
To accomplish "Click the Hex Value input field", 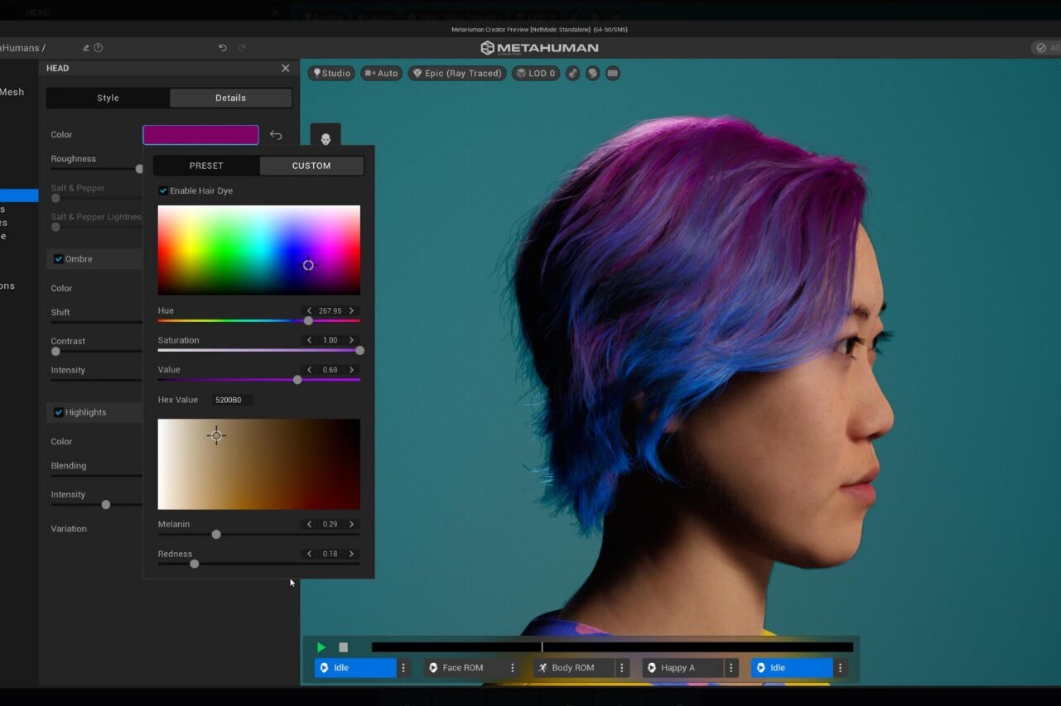I will 233,400.
